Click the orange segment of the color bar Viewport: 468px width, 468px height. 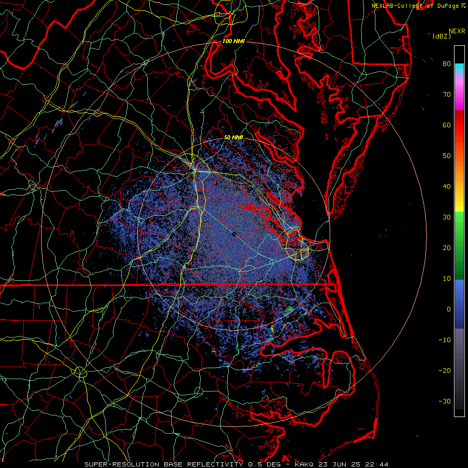tap(459, 170)
